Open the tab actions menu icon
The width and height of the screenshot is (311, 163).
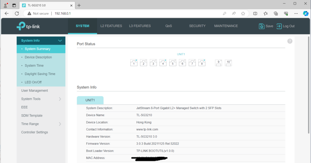pos(14,5)
